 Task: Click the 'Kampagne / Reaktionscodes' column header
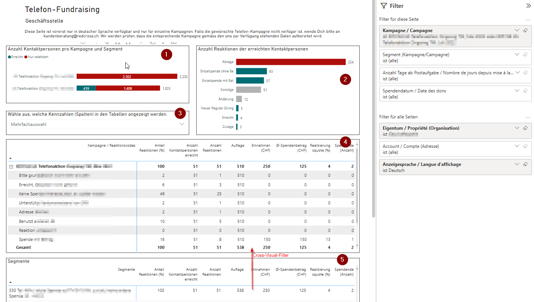tap(111, 146)
